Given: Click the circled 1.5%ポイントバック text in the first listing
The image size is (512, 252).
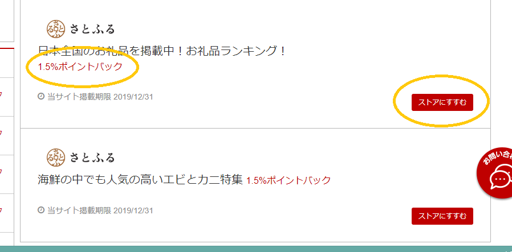Looking at the screenshot, I should coord(80,67).
